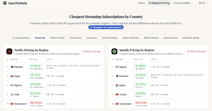Select the Streaming tab
Screen dimensions: 212x111
[40, 38]
